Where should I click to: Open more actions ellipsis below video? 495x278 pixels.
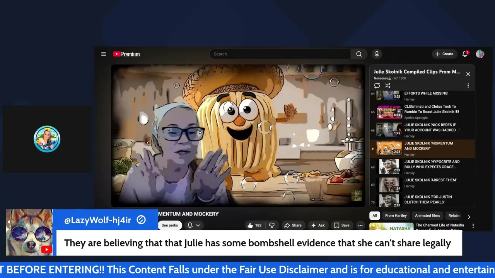point(360,225)
